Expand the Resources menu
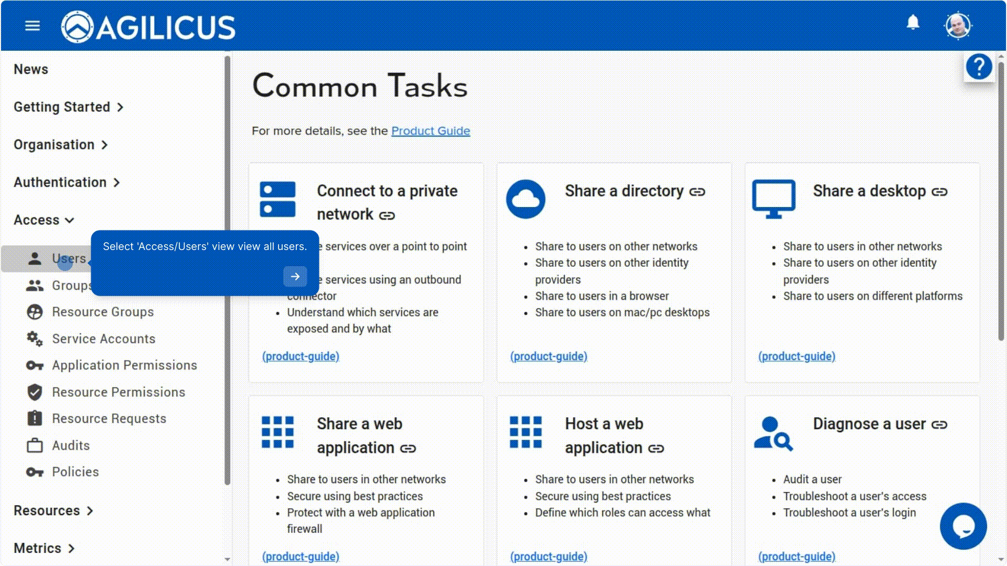This screenshot has height=566, width=1007. (x=53, y=510)
